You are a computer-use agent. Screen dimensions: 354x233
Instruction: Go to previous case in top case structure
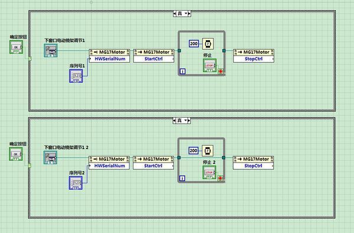(175, 14)
